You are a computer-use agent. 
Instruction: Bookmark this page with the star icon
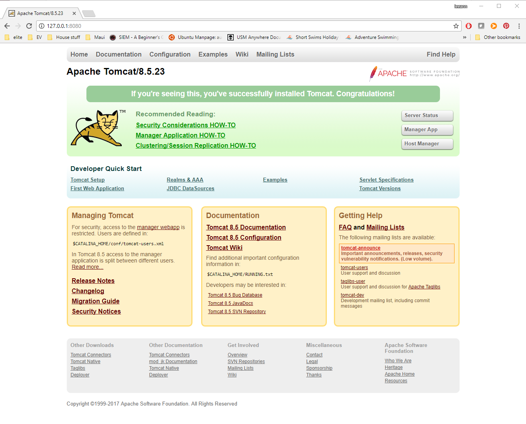[x=456, y=26]
